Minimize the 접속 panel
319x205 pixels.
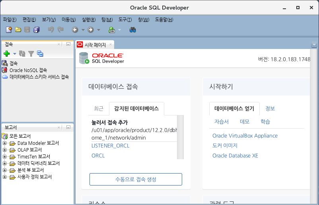pos(68,44)
